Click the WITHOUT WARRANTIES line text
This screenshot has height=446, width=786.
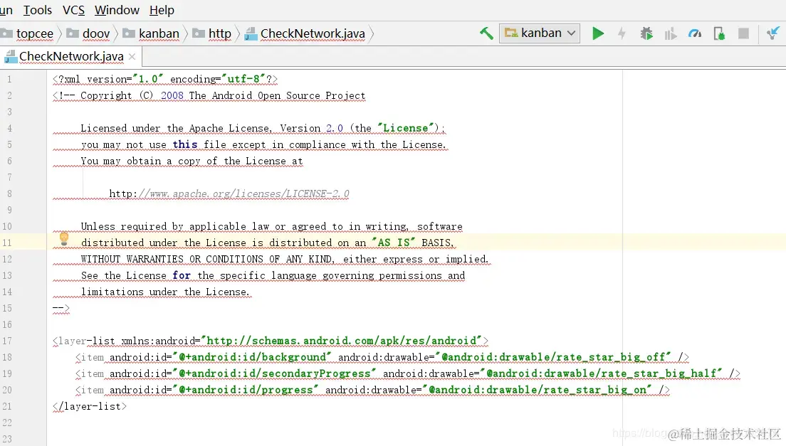(284, 260)
